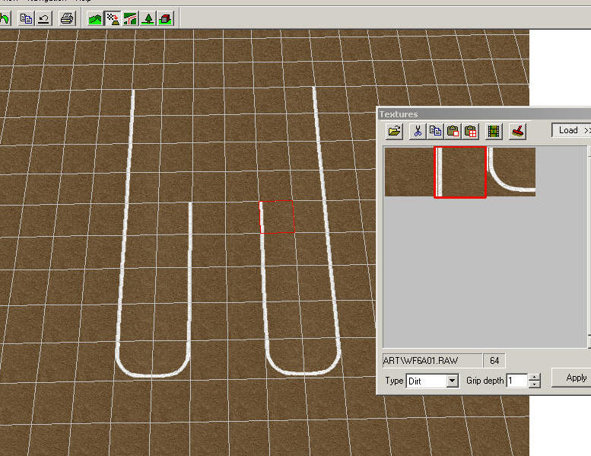Click the filmstrip icon in Textures panel
The width and height of the screenshot is (591, 456).
(x=494, y=131)
